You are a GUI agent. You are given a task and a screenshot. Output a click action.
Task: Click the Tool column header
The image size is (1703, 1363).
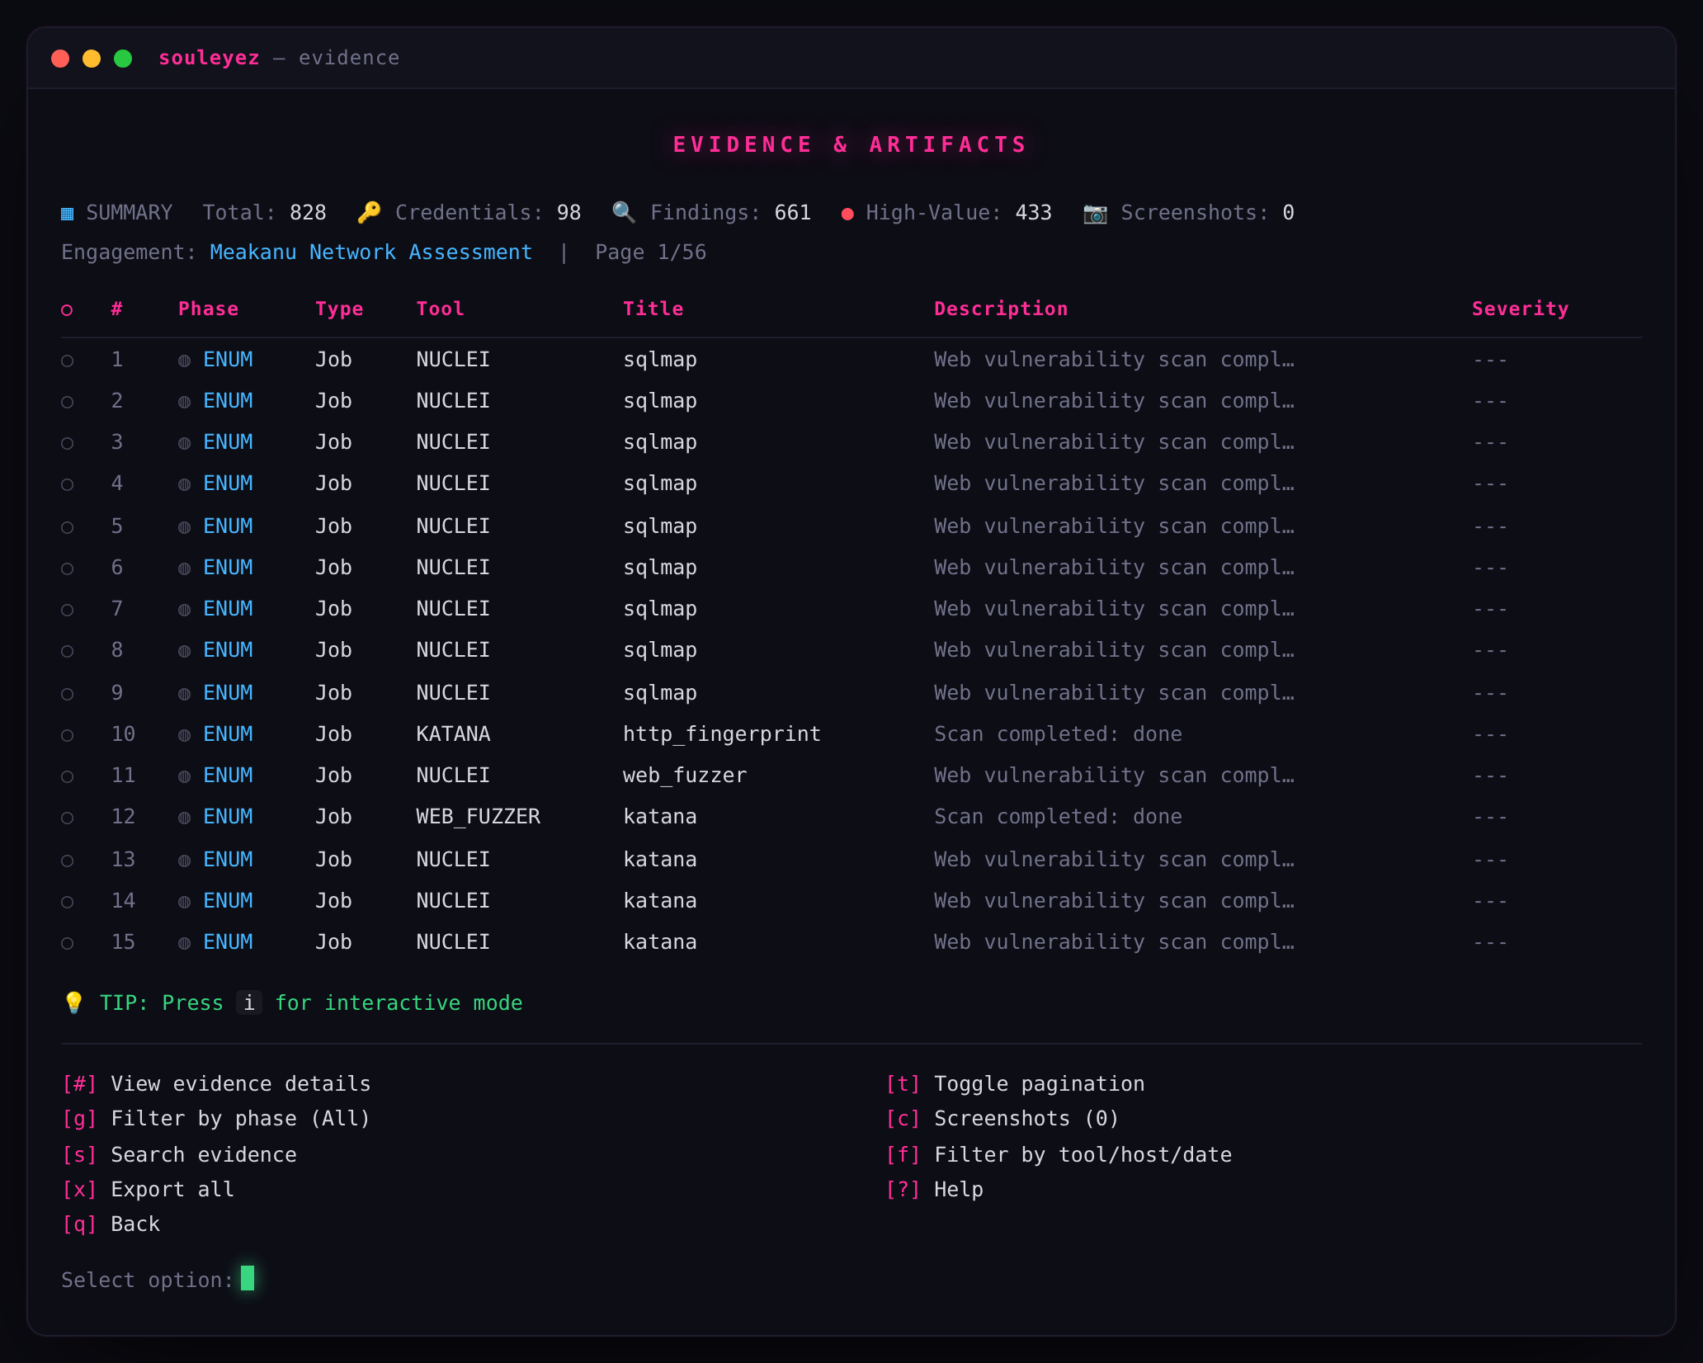point(440,309)
